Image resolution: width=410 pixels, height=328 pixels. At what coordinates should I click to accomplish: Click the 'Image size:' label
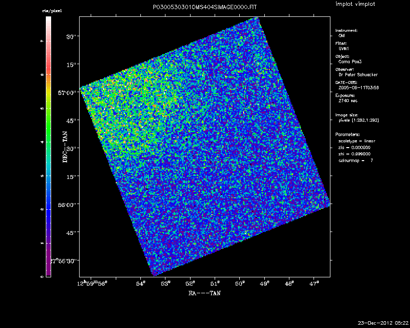347,115
